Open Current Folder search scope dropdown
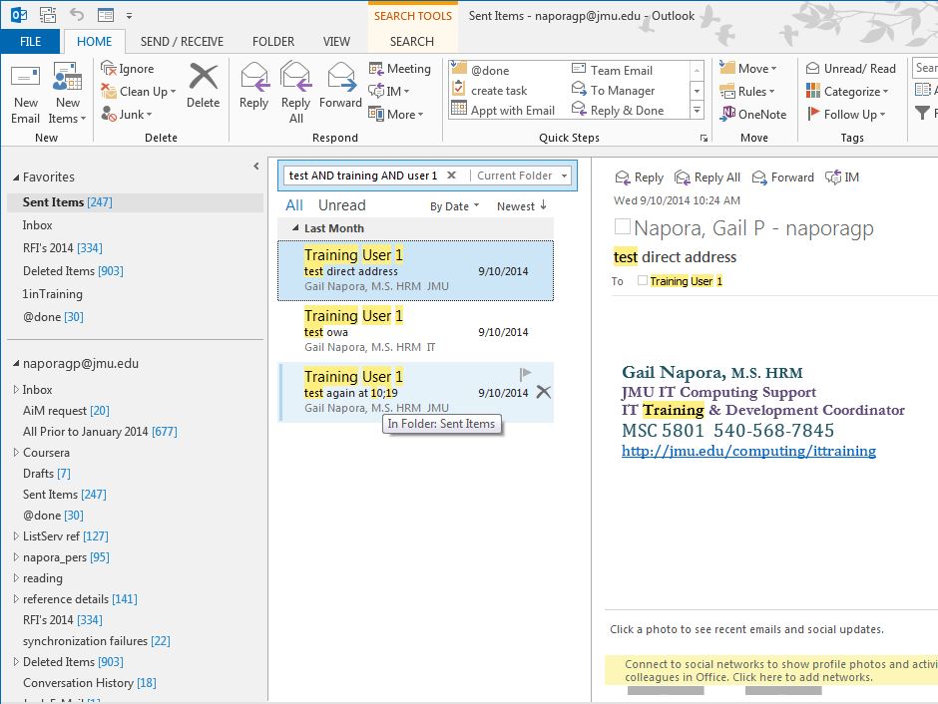Image resolution: width=938 pixels, height=704 pixels. pyautogui.click(x=564, y=176)
